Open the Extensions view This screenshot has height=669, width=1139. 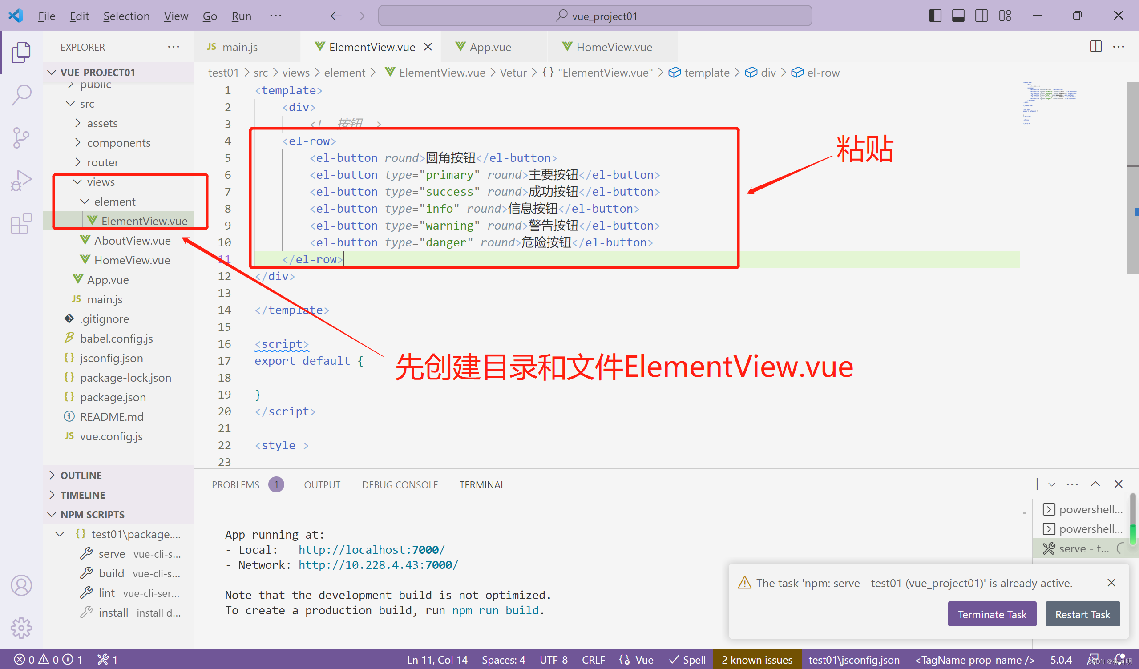[21, 224]
